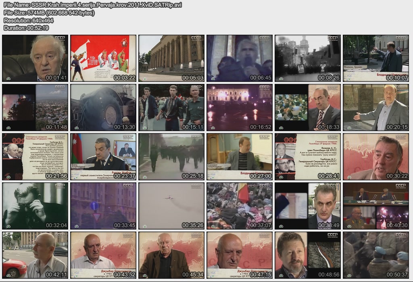Screen dimensions: 413x282
Task: Click the uniformed official thumbnail at 00:23:37
Action: pyautogui.click(x=103, y=157)
